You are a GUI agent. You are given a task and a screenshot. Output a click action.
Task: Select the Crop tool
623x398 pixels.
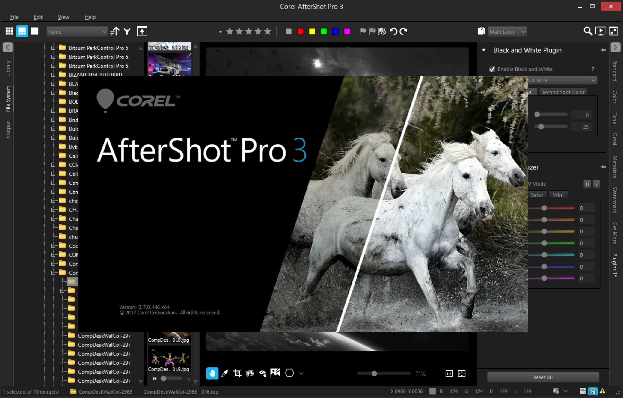tap(237, 373)
